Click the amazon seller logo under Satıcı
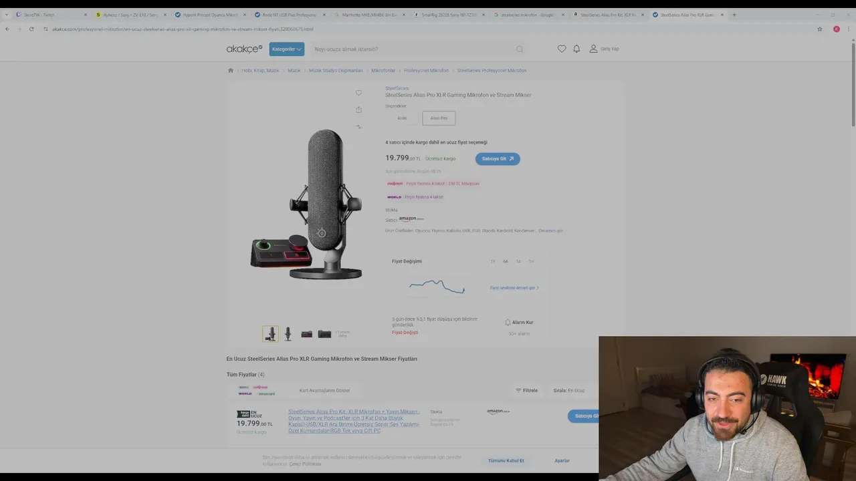The width and height of the screenshot is (856, 481). (411, 219)
